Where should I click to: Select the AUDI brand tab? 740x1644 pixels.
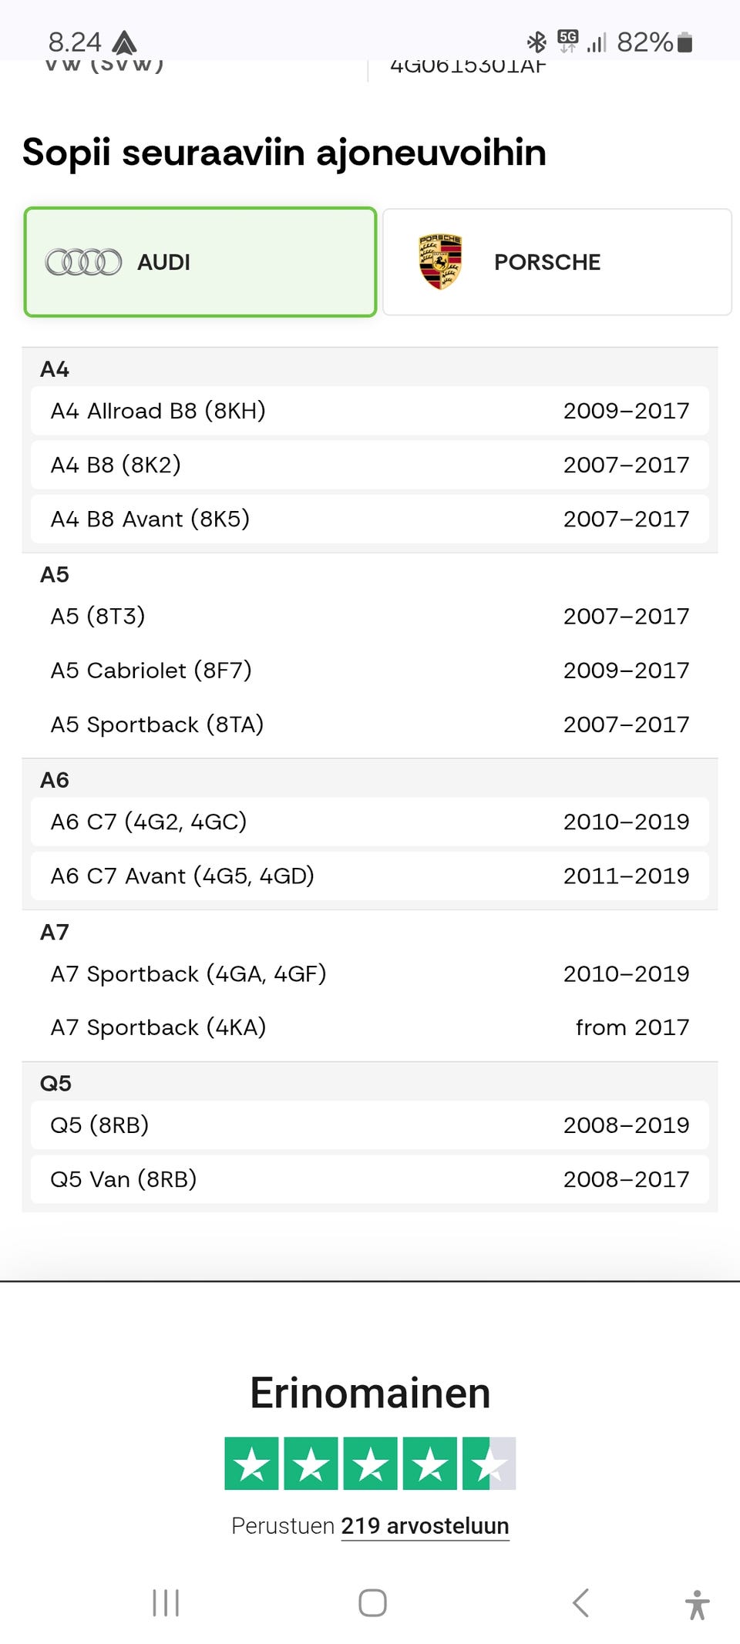click(200, 262)
